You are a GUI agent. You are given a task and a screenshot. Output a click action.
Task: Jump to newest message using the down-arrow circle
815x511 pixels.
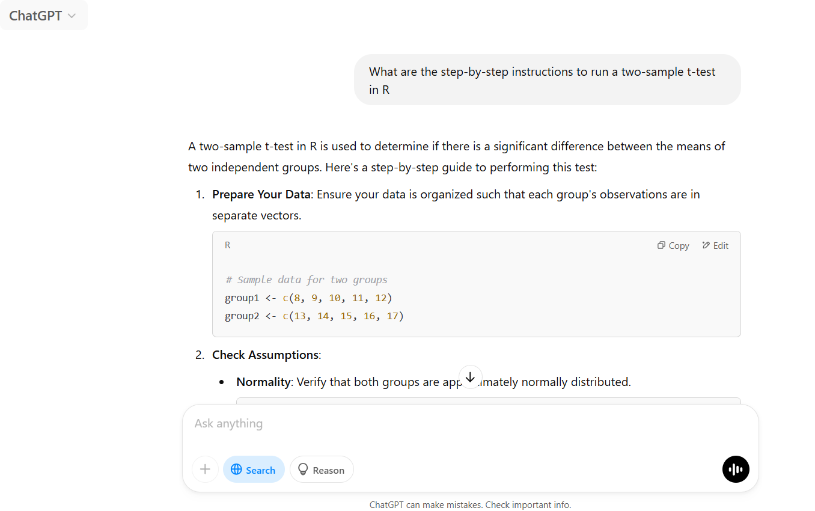[x=471, y=376]
